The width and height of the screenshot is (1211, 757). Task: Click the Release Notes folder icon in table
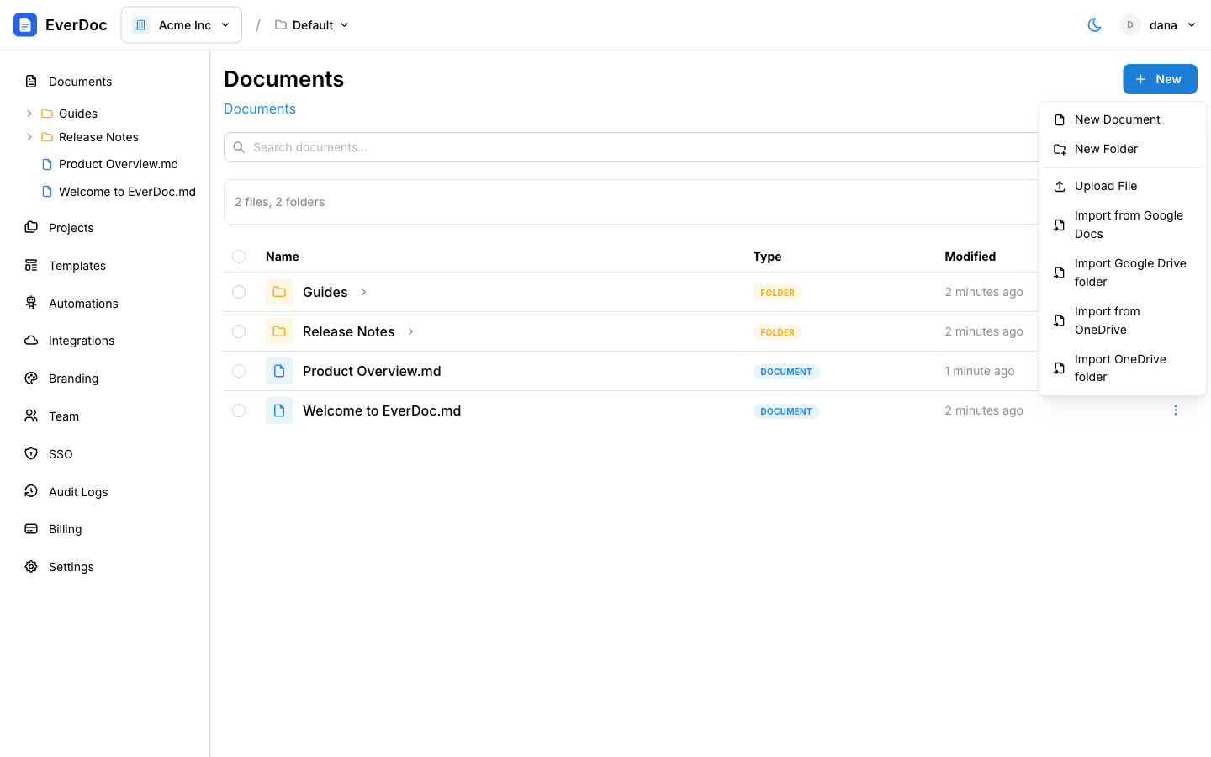click(279, 331)
